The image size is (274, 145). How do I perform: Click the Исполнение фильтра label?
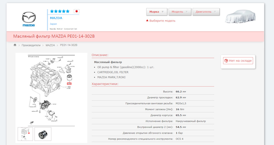[x=159, y=121]
